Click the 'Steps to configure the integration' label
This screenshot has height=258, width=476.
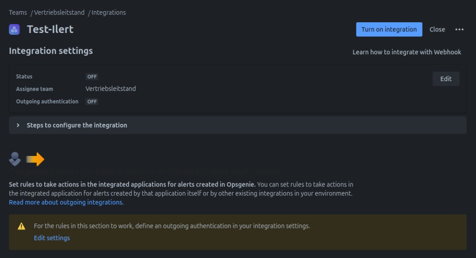click(77, 125)
